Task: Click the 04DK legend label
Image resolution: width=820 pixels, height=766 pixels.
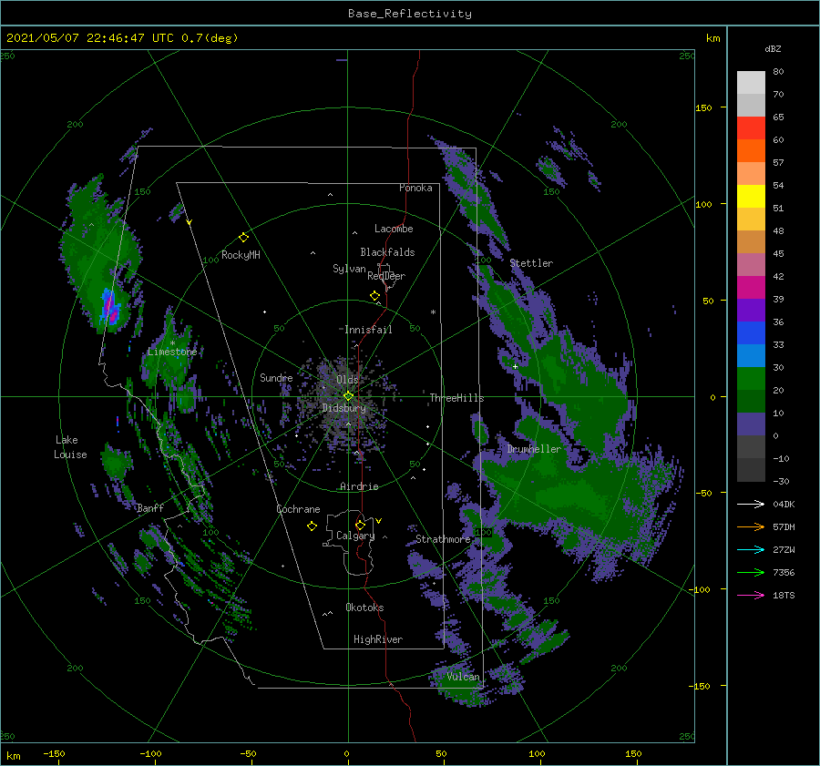Action: [784, 504]
